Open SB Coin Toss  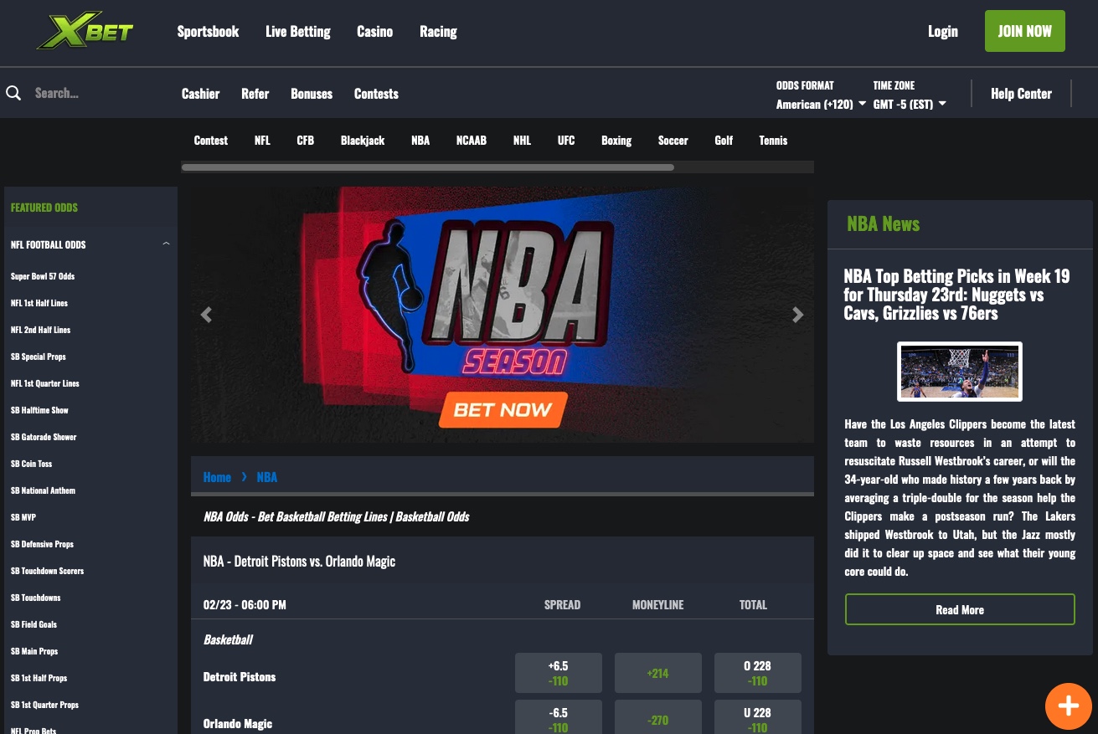32,464
